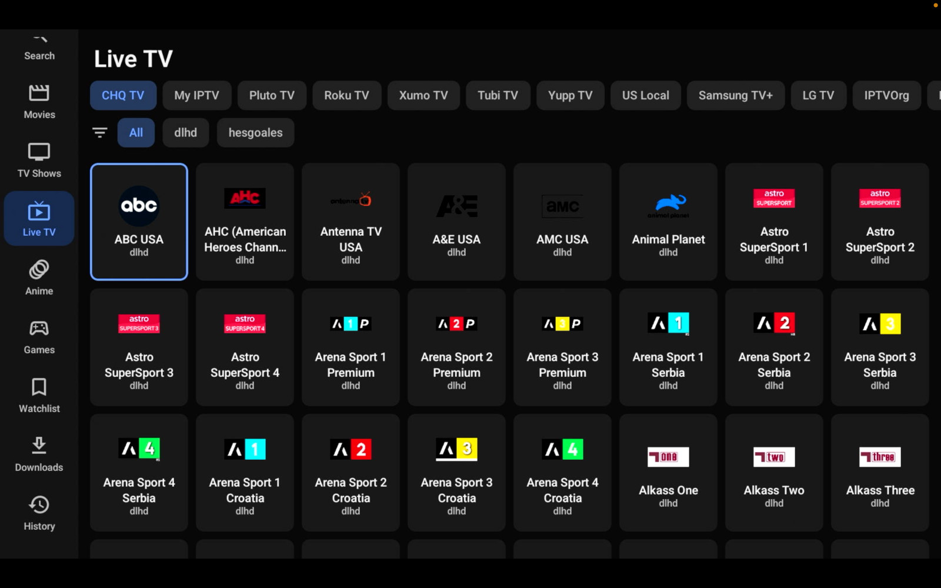Open the Arena Sport 2 Croatia channel

coord(351,473)
